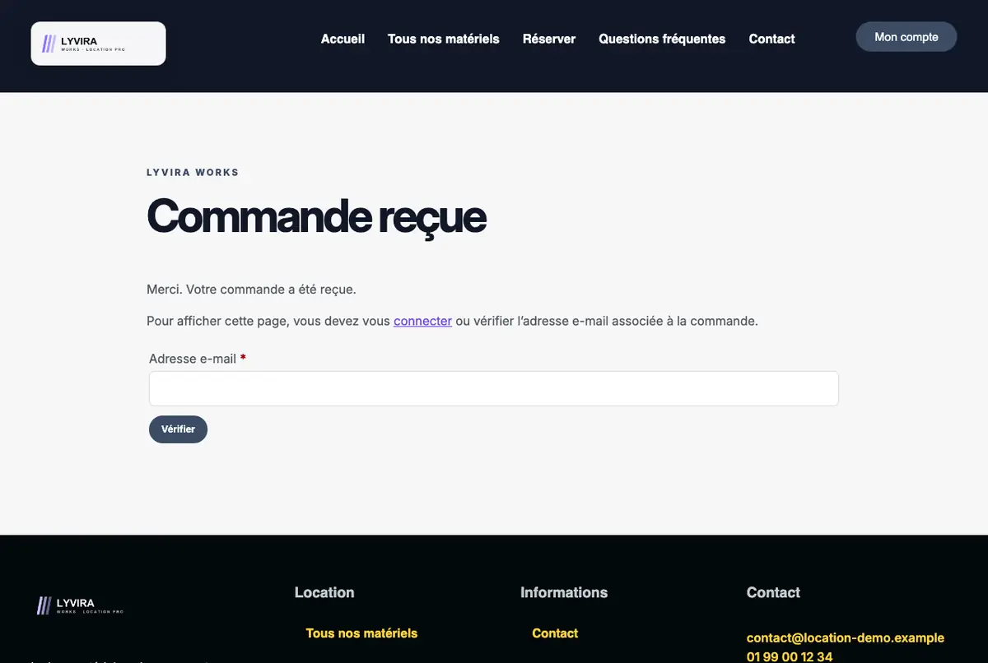Open Questions fréquentes in navigation

click(x=662, y=39)
